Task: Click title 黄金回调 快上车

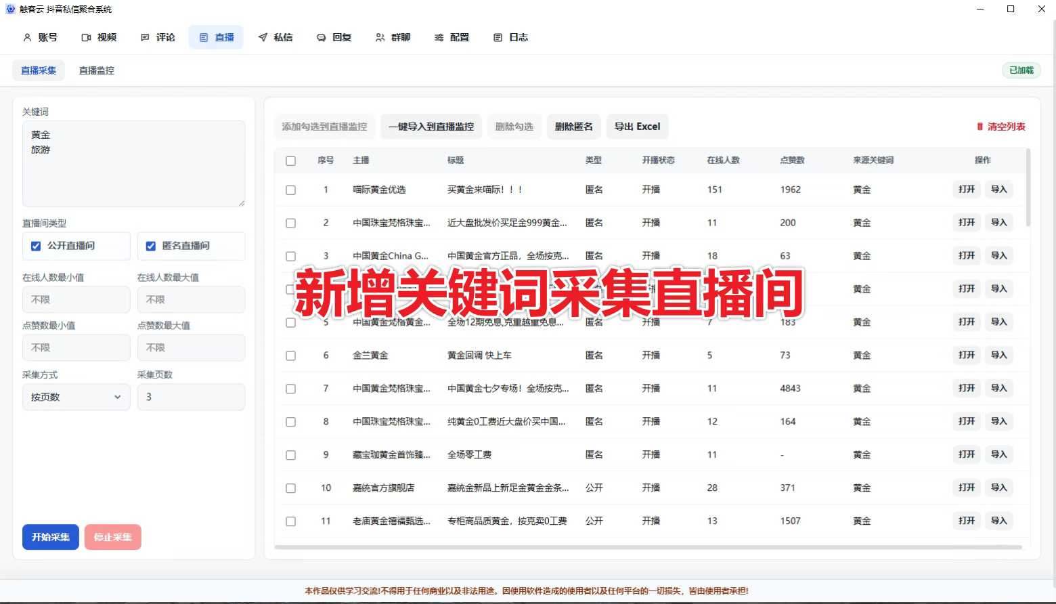Action: [x=479, y=355]
